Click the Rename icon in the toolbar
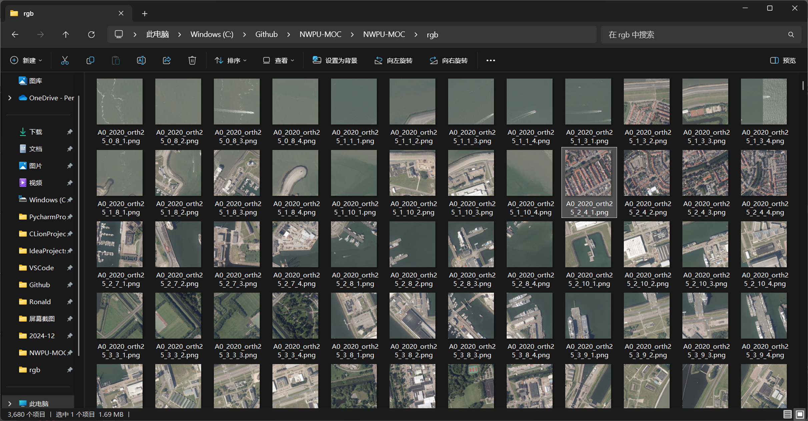 [x=141, y=60]
